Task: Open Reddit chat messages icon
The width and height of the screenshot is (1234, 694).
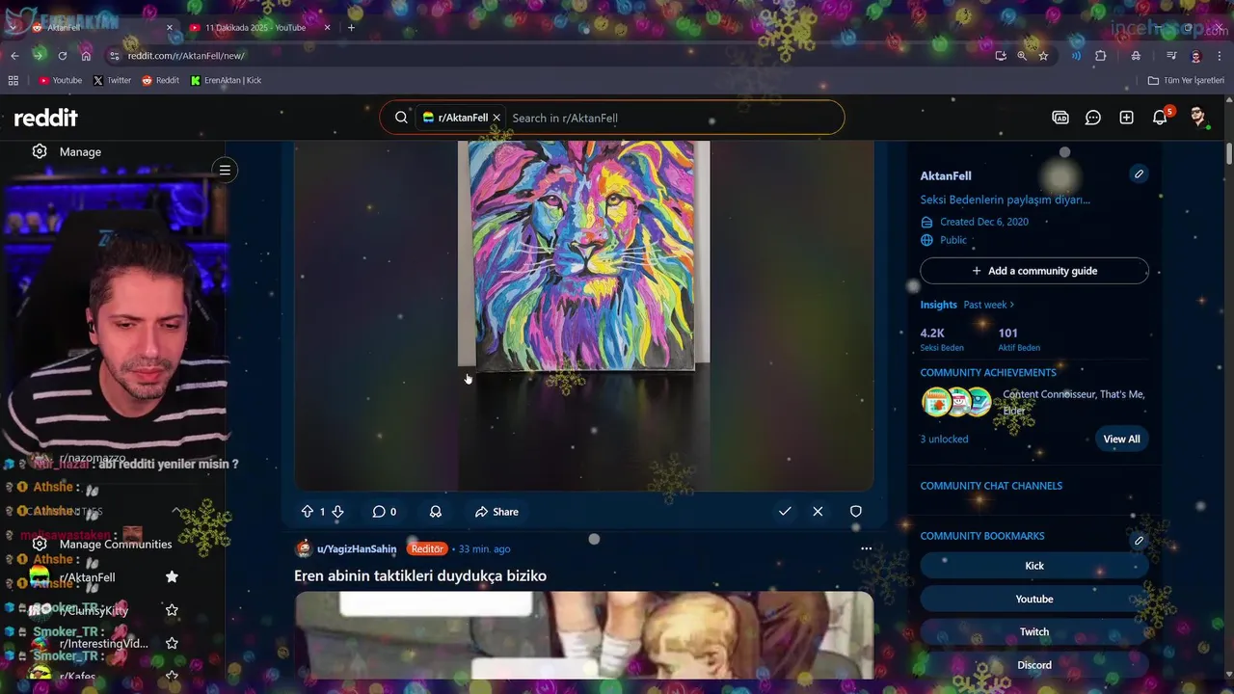Action: pyautogui.click(x=1093, y=118)
